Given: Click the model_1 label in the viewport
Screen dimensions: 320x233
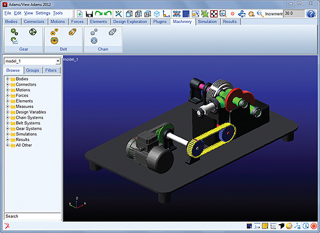Looking at the screenshot, I should tap(71, 59).
